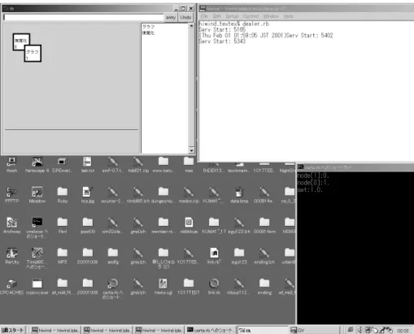The image size is (414, 334).
Task: Open Setup menu in hiwind terminal
Action: coord(232,16)
